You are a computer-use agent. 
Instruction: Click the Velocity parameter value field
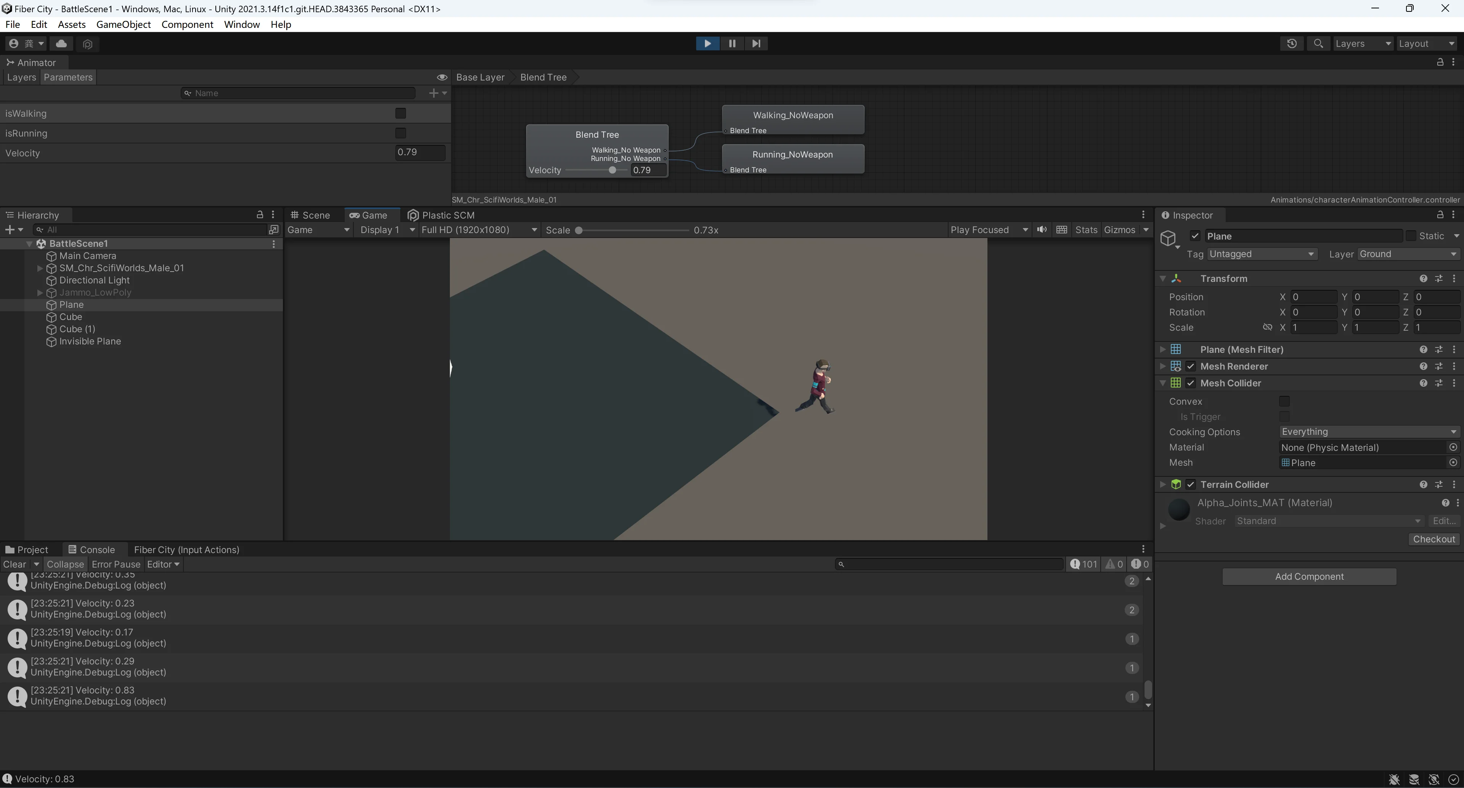tap(420, 152)
